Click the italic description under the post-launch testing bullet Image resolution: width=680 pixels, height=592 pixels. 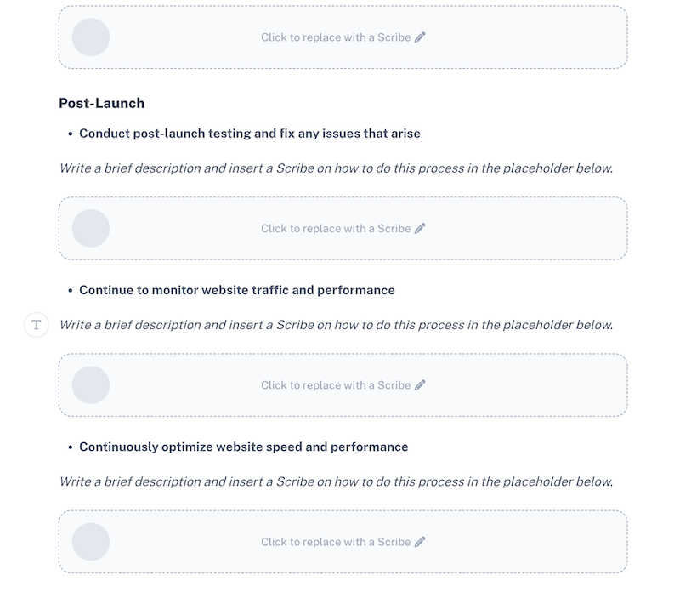(337, 168)
